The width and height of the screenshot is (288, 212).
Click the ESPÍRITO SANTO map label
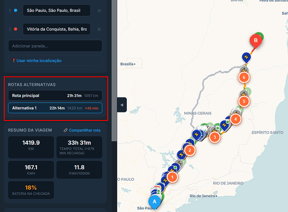(267, 132)
